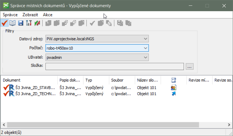This screenshot has width=233, height=136.
Task: Click the blue floppy disk save icon
Action: [x=20, y=23]
